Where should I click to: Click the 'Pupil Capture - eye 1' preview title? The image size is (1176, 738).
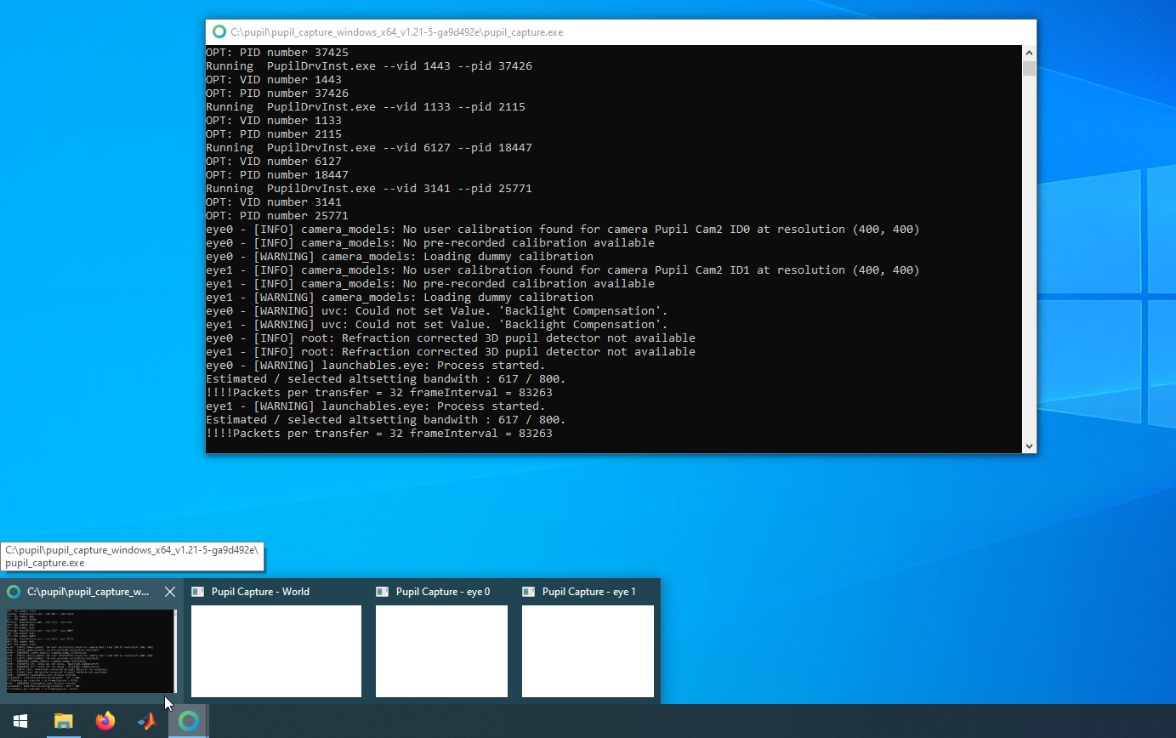589,592
